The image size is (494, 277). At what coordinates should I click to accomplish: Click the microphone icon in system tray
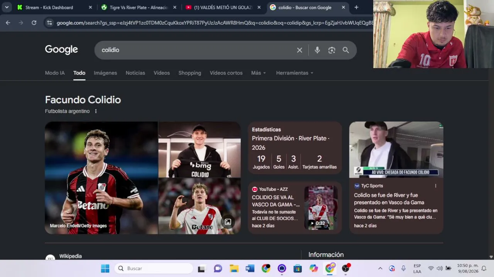point(403,269)
